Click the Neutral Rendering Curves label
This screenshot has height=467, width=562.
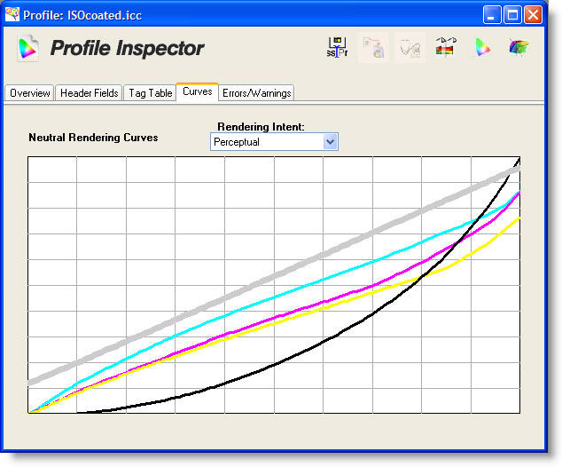93,138
